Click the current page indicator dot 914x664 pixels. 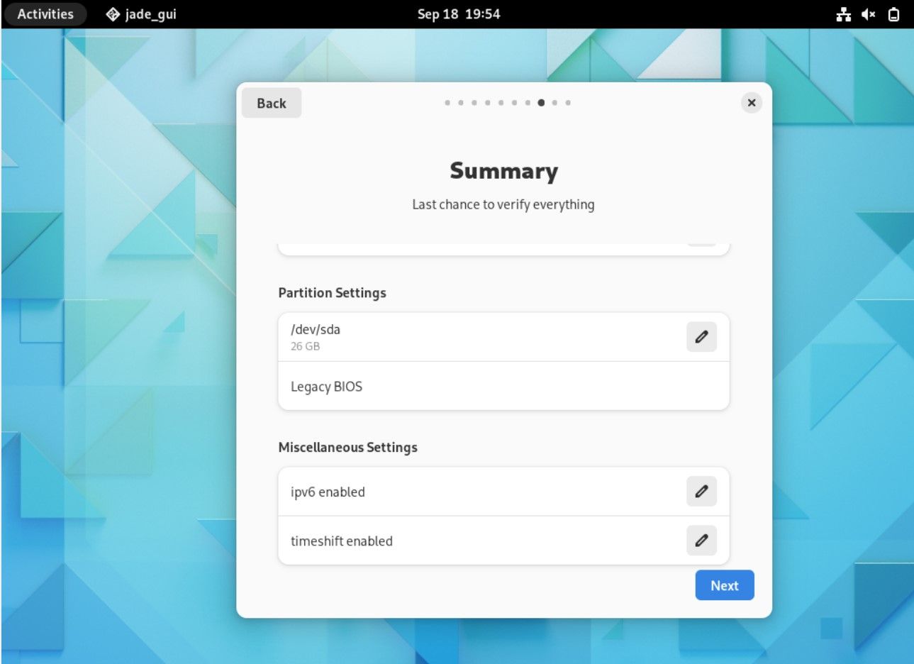click(541, 103)
